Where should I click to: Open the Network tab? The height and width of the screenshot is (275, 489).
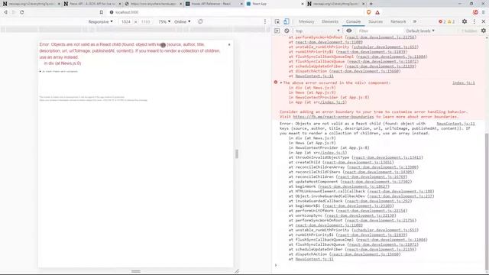pyautogui.click(x=398, y=21)
